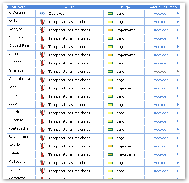Click the thermometer icon in Zamora row
The width and height of the screenshot is (189, 183).
click(42, 171)
